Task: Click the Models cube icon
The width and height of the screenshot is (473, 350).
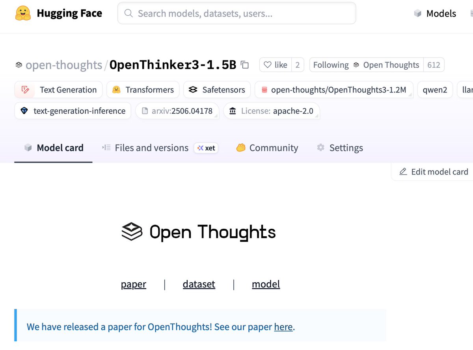Action: click(x=418, y=14)
